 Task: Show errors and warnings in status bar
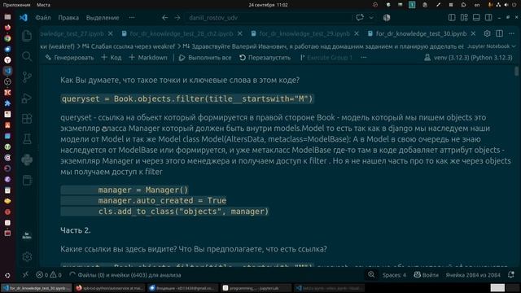49,275
